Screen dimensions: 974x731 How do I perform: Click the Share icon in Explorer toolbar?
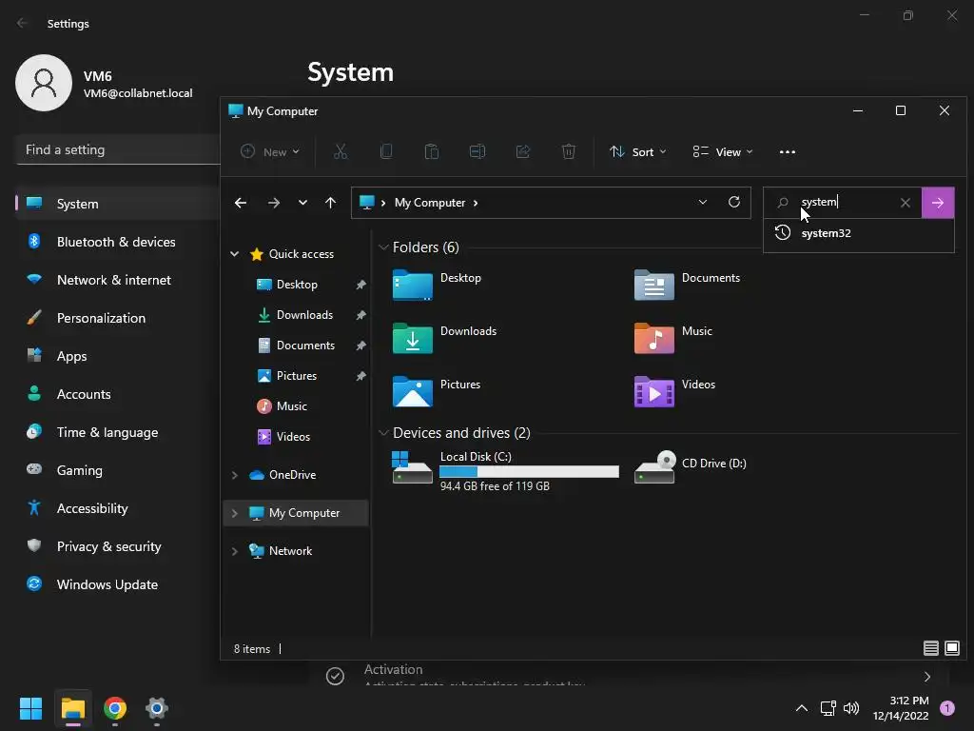(523, 151)
